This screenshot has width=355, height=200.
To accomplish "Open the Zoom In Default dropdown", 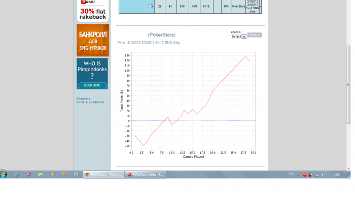I will coord(238,37).
